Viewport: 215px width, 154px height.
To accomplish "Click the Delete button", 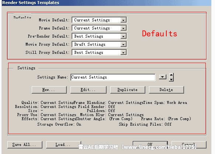I will point(166,90).
